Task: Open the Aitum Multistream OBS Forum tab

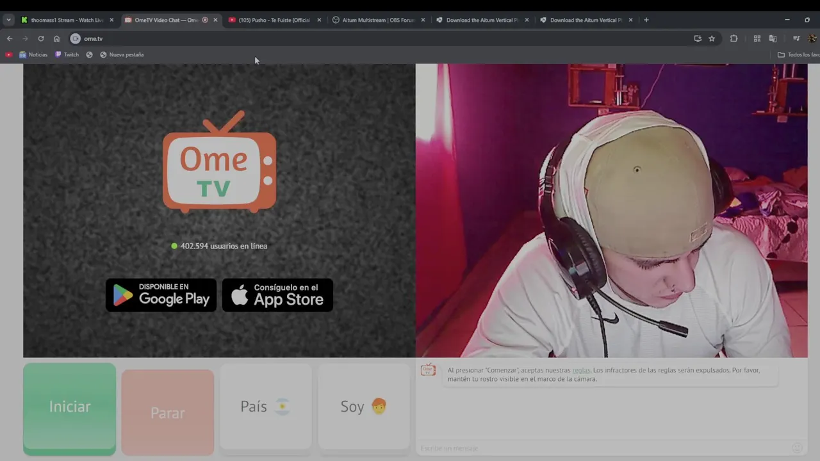Action: pos(378,20)
